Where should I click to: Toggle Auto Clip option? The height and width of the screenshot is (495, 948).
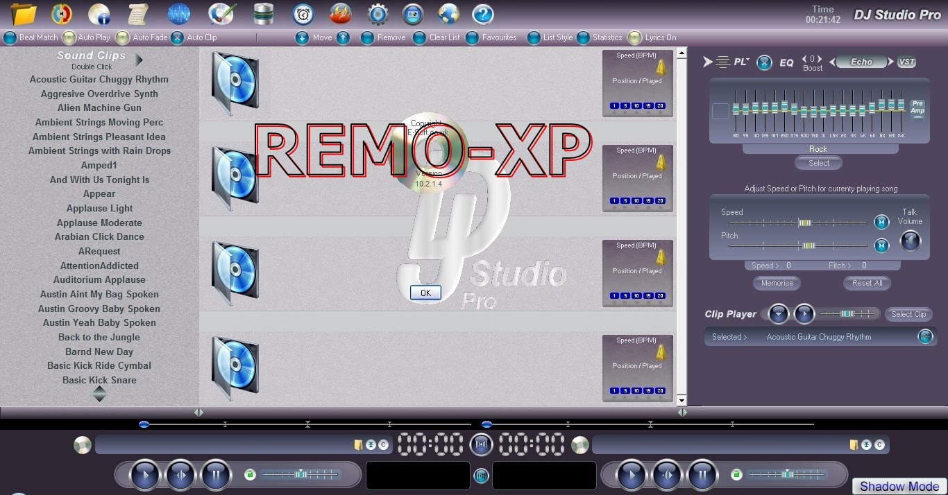point(178,37)
